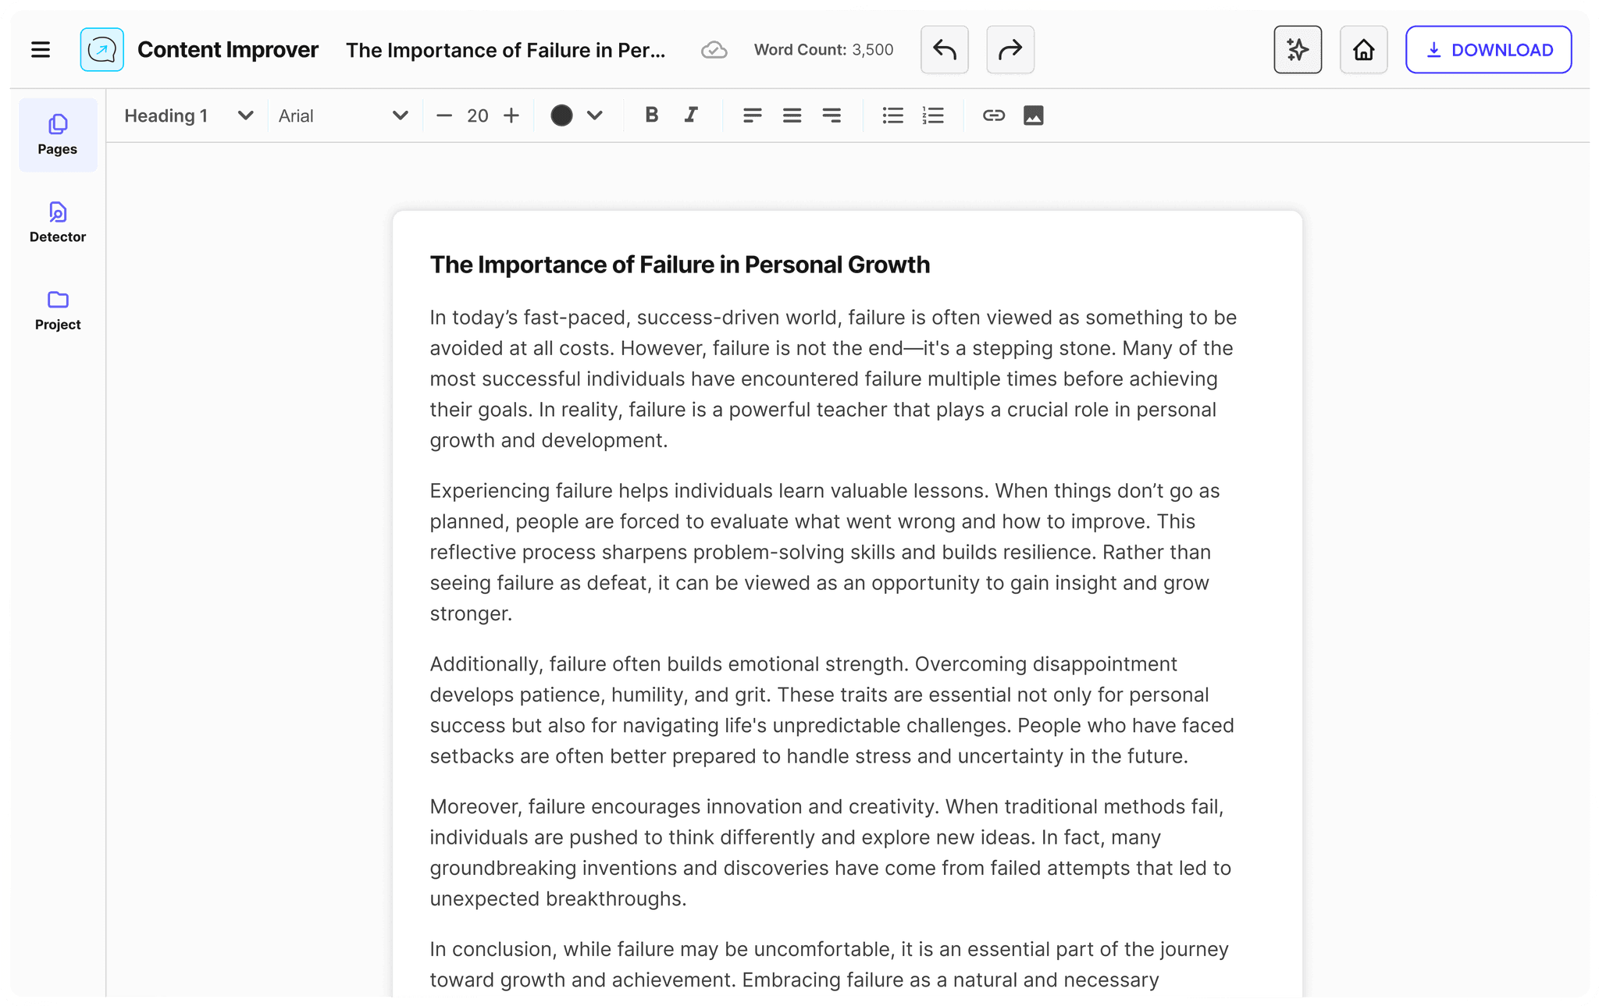
Task: Click the document title in the header
Action: pyautogui.click(x=506, y=50)
